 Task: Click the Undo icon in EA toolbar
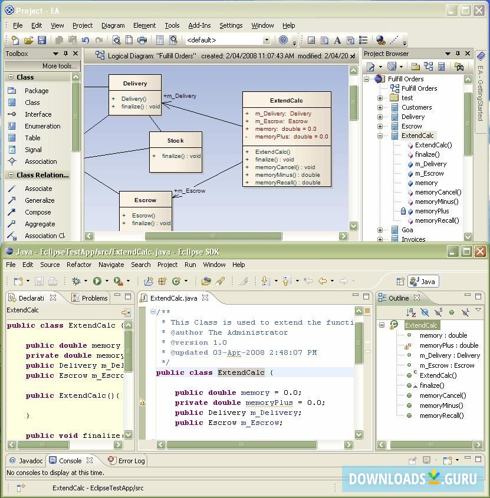point(85,40)
